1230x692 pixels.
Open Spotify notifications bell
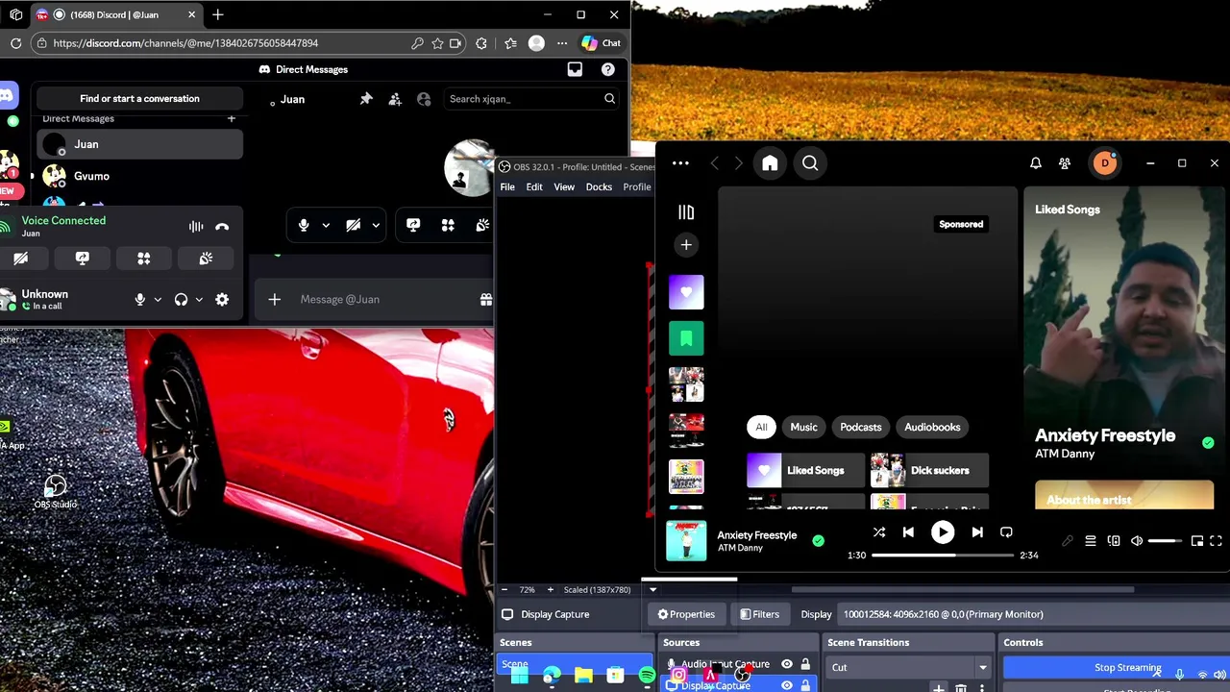tap(1036, 163)
